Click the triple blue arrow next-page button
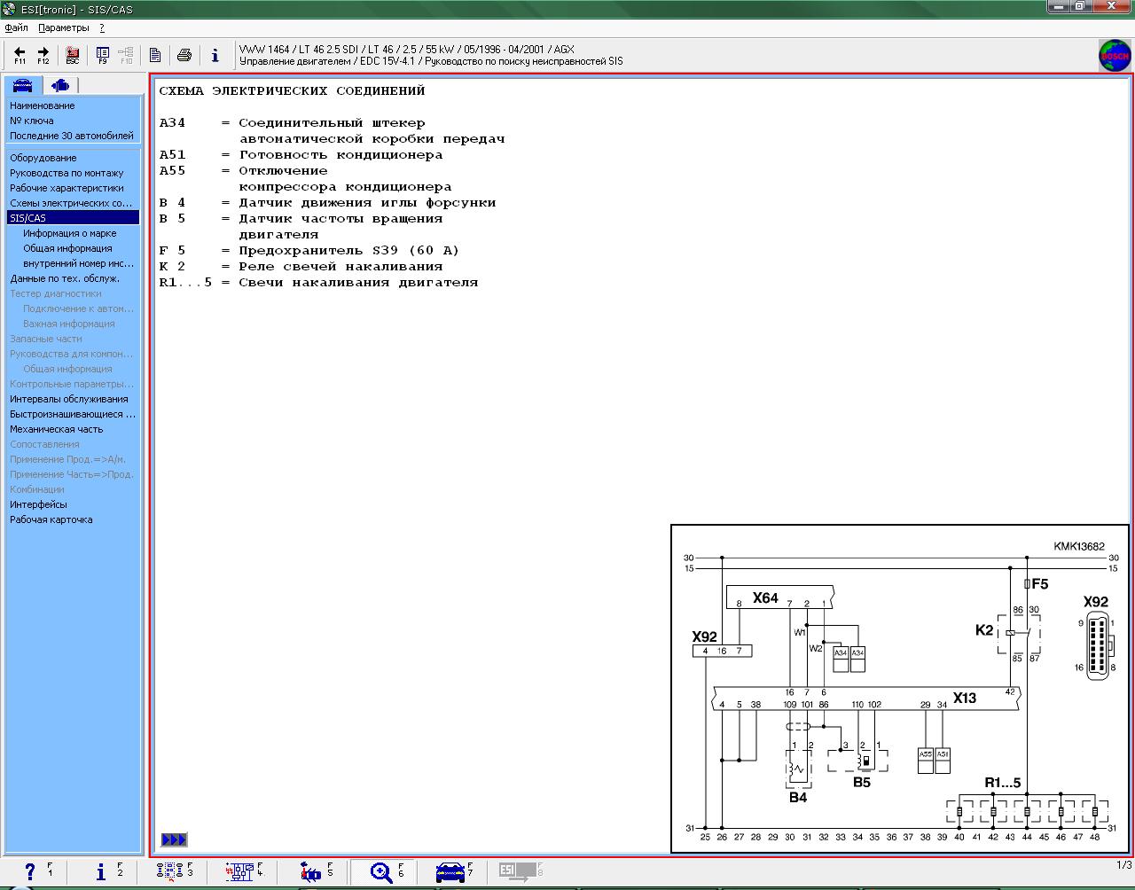Image resolution: width=1135 pixels, height=890 pixels. pyautogui.click(x=174, y=839)
